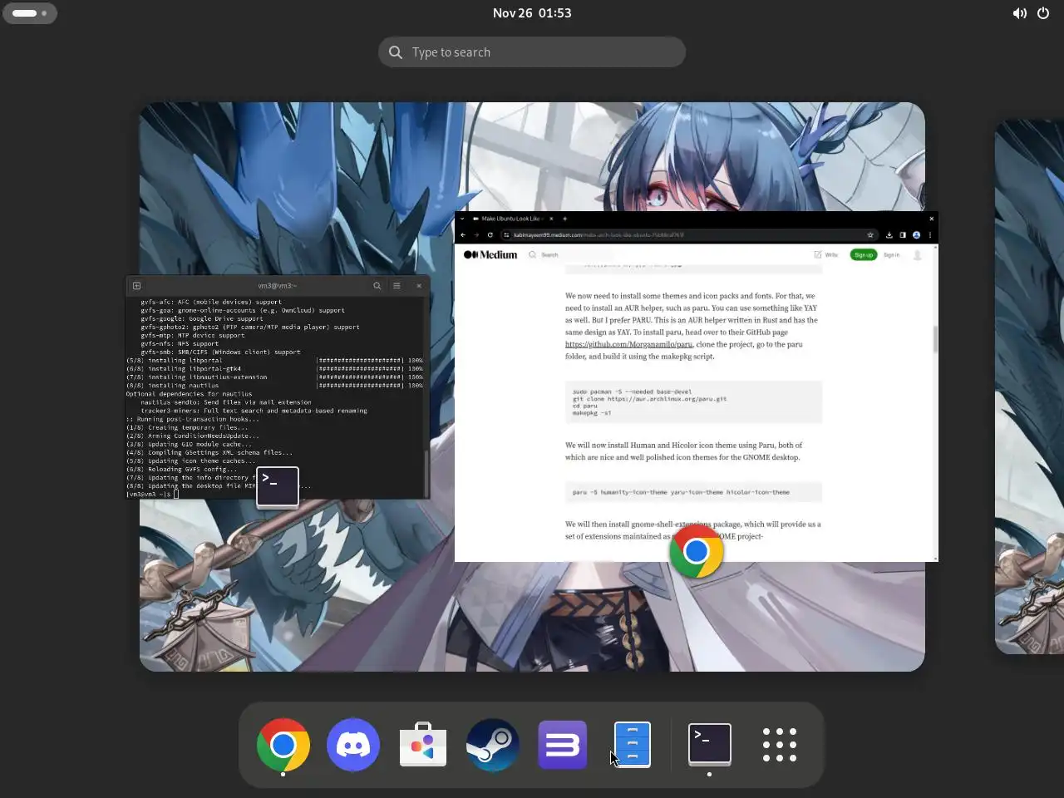Click Sign in on Medium
The height and width of the screenshot is (798, 1064).
coord(891,255)
